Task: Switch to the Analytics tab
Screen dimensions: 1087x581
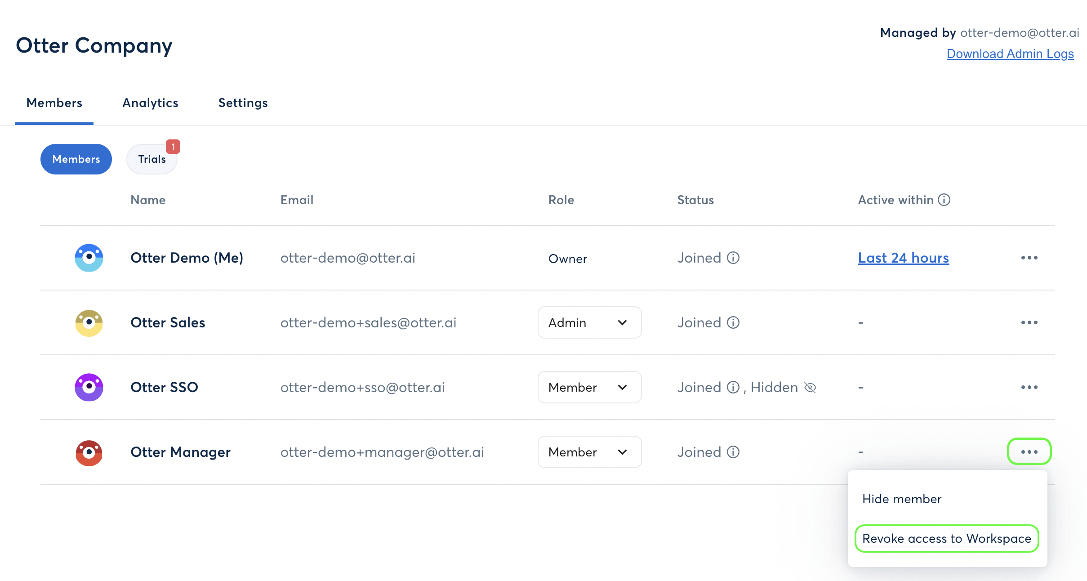Action: tap(150, 103)
